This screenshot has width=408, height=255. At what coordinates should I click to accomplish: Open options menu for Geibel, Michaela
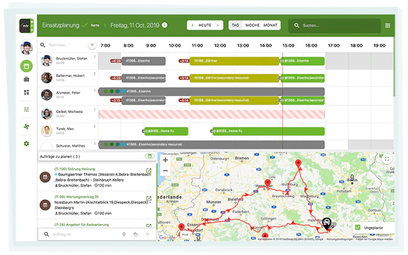click(95, 110)
